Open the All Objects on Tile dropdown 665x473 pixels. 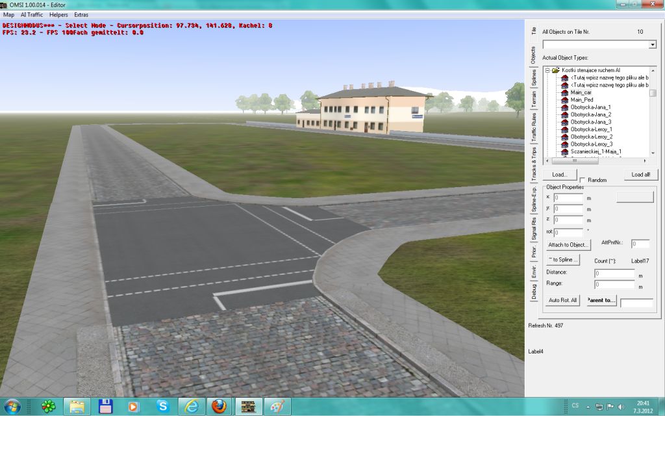[652, 45]
